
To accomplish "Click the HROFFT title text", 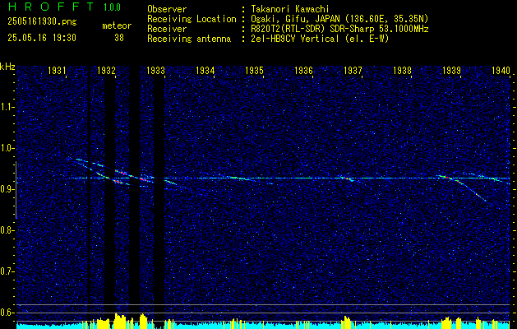I will coord(51,7).
